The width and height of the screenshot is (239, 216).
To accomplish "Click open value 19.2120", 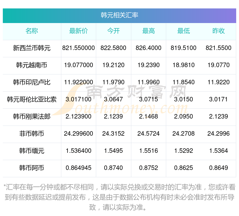I will tap(113, 65).
